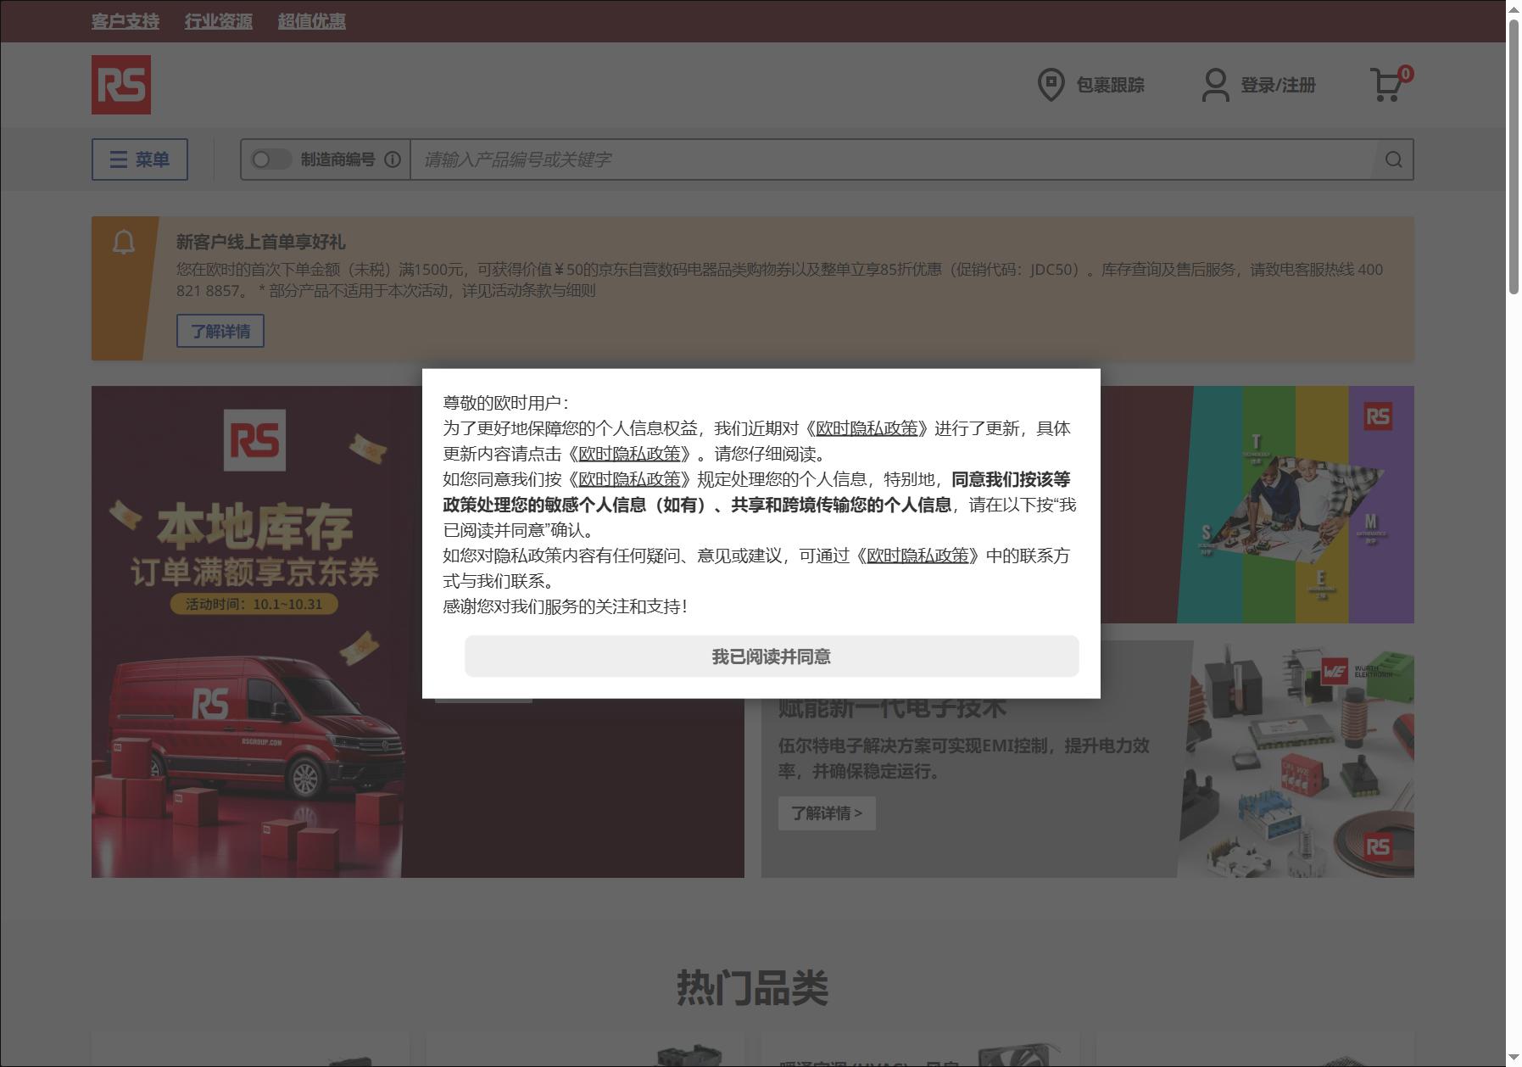Screen dimensions: 1522x1067
Task: Click 包裹跟踪 link
Action: pyautogui.click(x=1111, y=85)
